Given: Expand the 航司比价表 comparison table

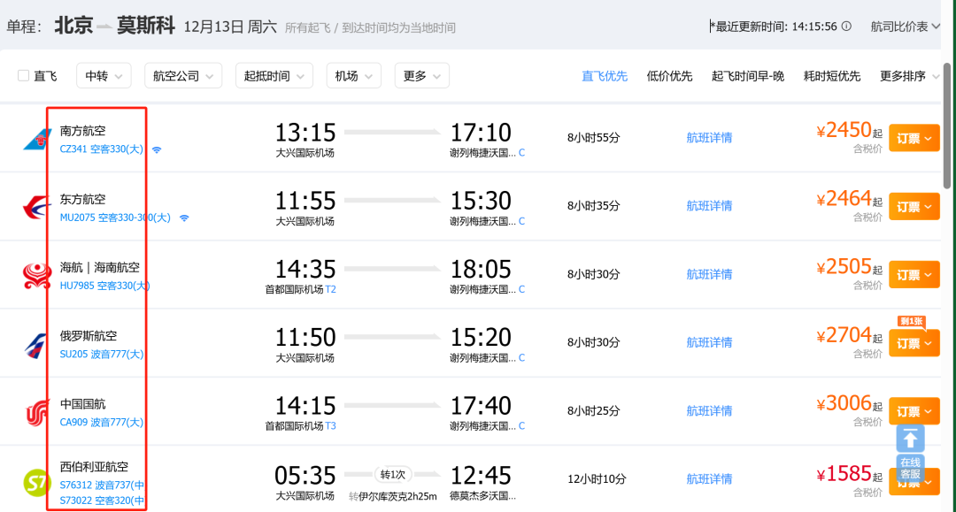Looking at the screenshot, I should tap(905, 27).
